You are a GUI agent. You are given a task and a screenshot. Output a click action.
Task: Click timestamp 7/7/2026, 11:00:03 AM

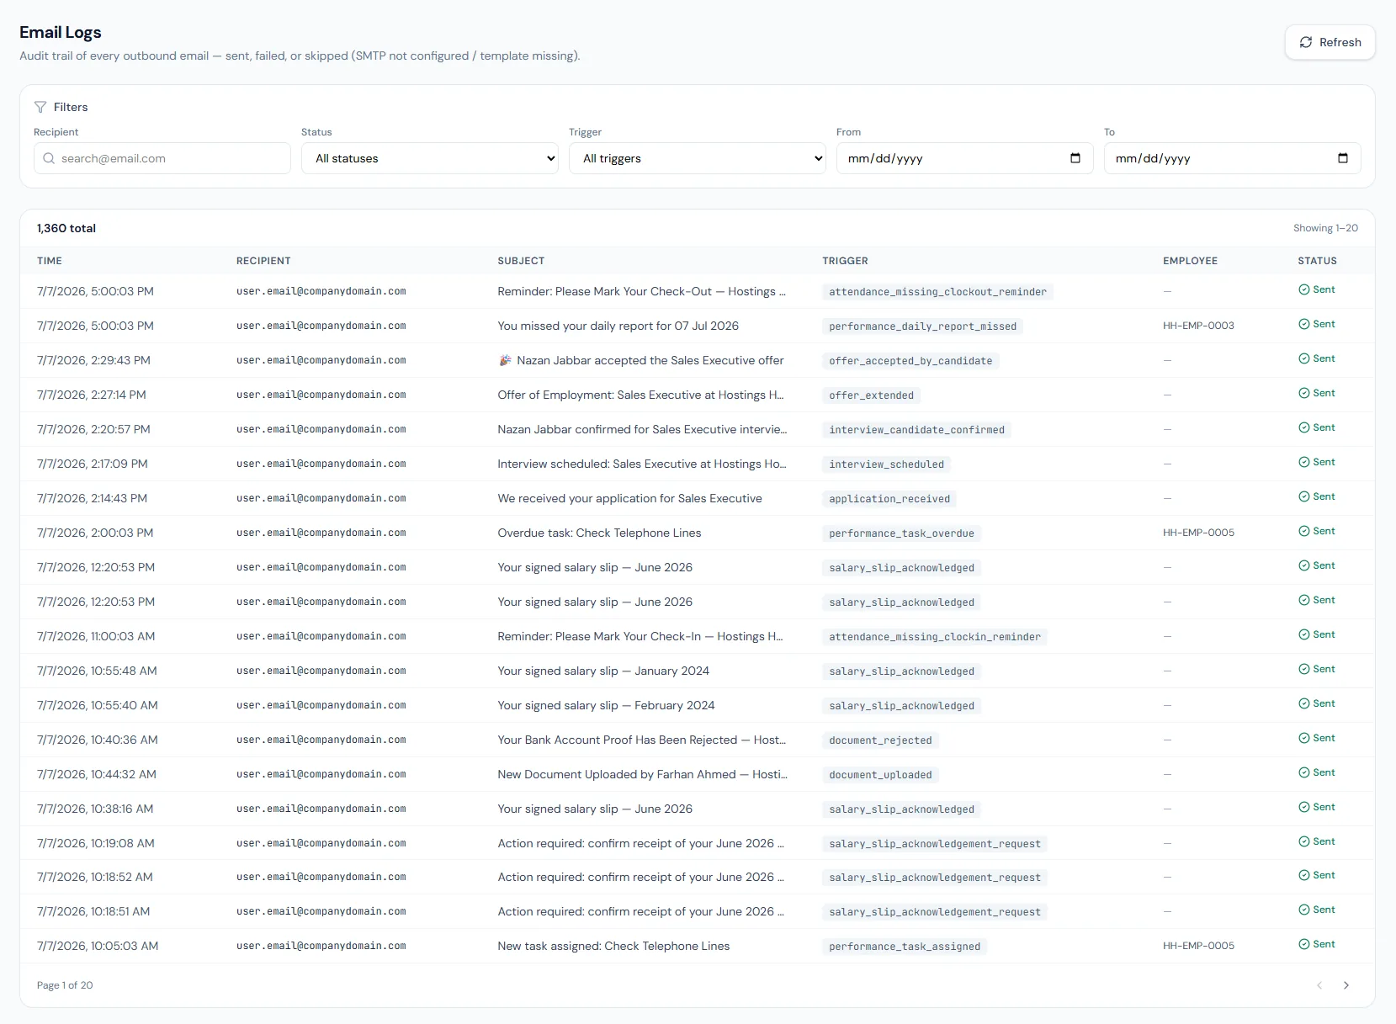[x=96, y=636]
